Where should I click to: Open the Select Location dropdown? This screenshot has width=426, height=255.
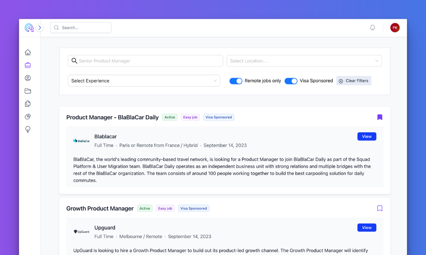(304, 61)
